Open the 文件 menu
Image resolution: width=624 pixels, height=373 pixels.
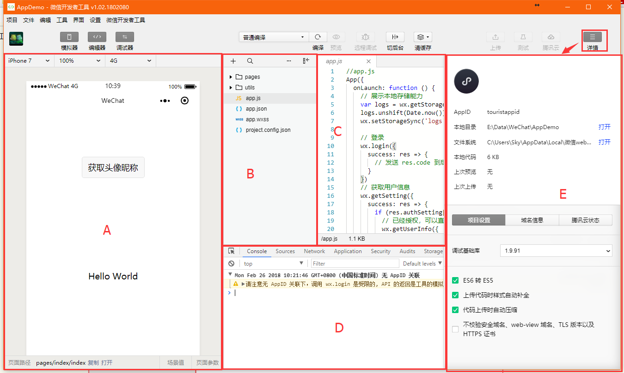(x=29, y=20)
